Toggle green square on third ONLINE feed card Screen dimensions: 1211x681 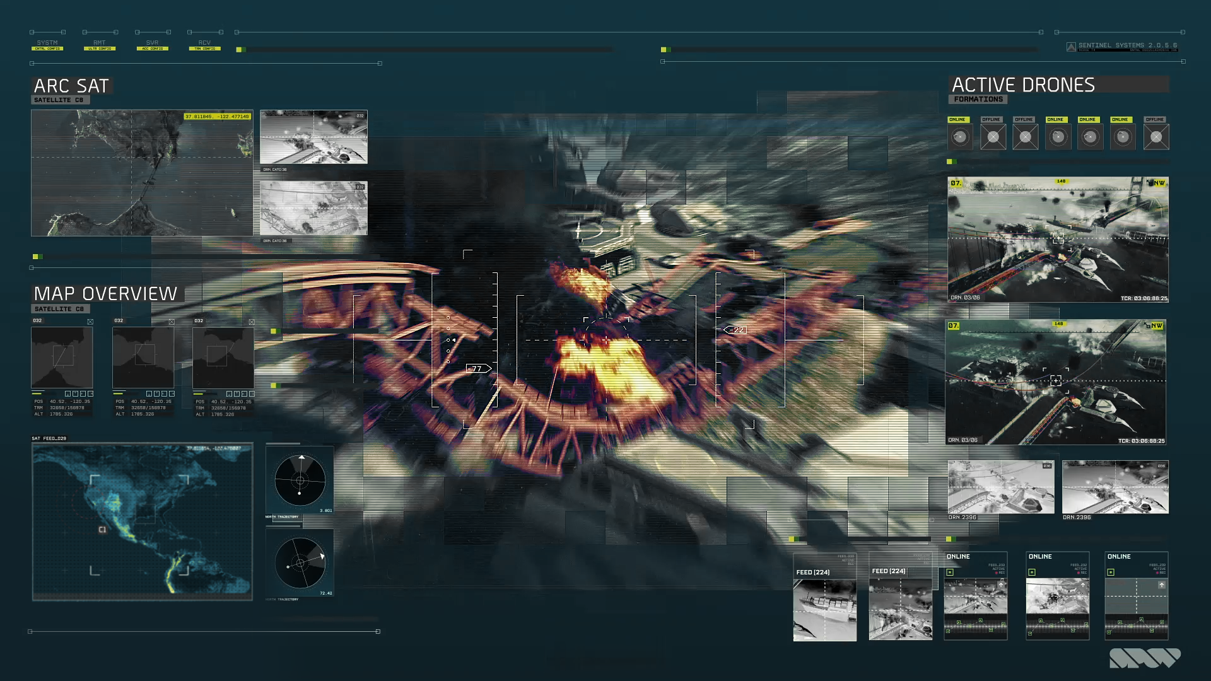pyautogui.click(x=1111, y=573)
